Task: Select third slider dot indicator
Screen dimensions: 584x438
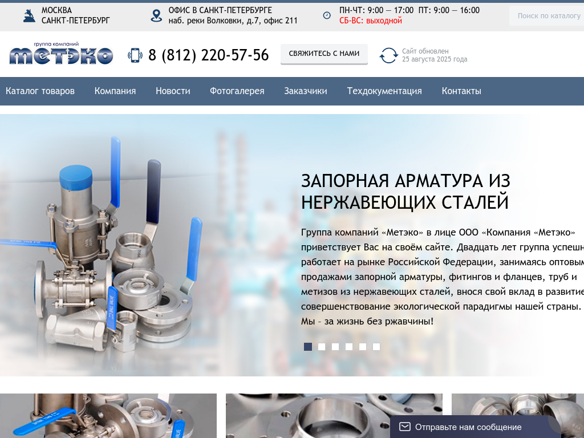Action: (x=335, y=347)
